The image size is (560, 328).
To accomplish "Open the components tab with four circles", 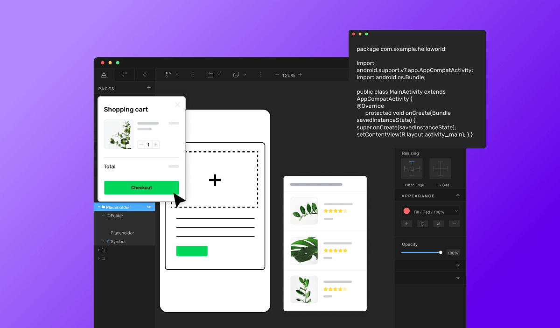I will [124, 75].
